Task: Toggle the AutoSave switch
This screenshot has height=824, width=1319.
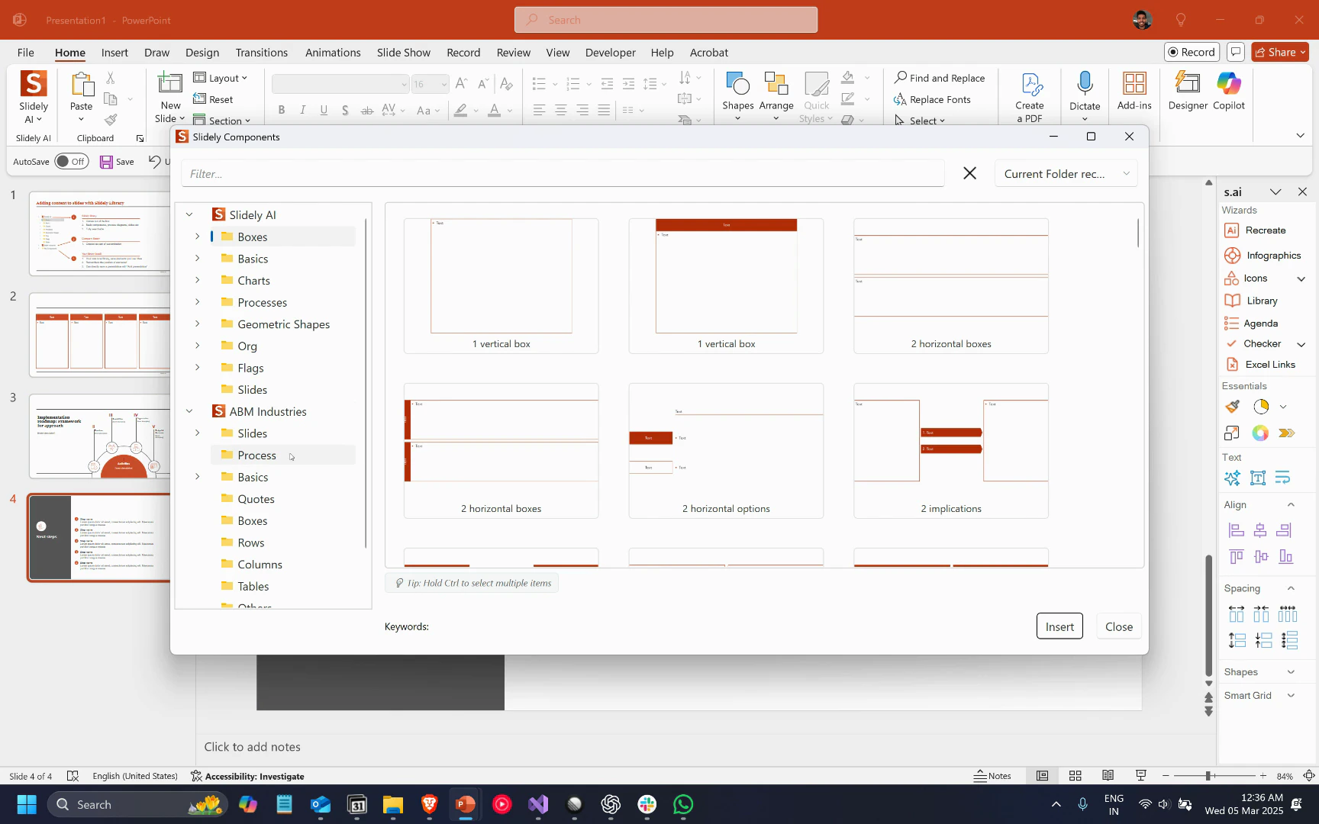Action: (x=71, y=162)
